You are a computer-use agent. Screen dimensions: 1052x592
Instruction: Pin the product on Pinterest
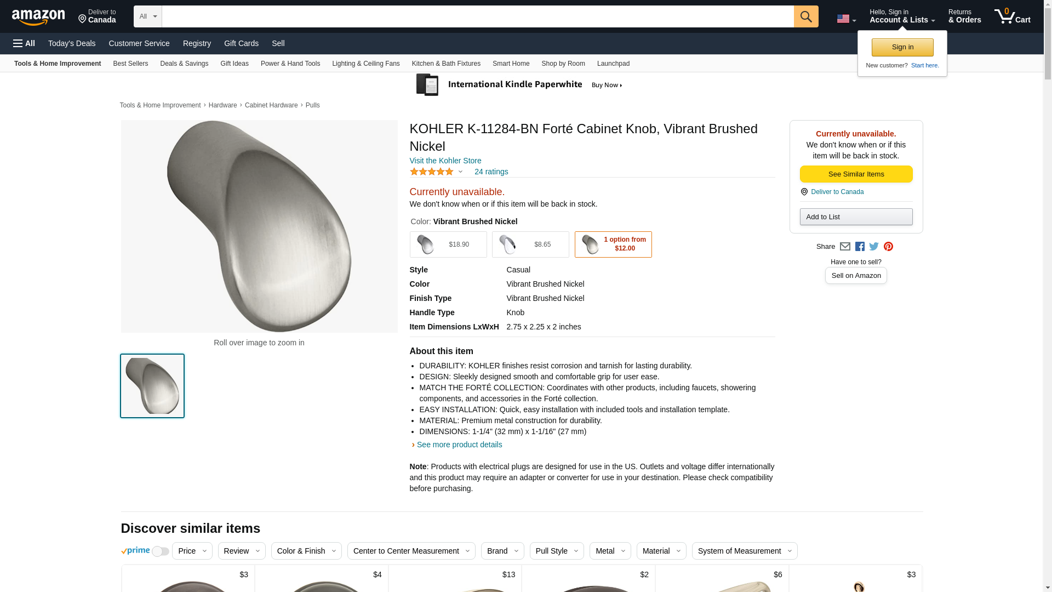click(888, 247)
